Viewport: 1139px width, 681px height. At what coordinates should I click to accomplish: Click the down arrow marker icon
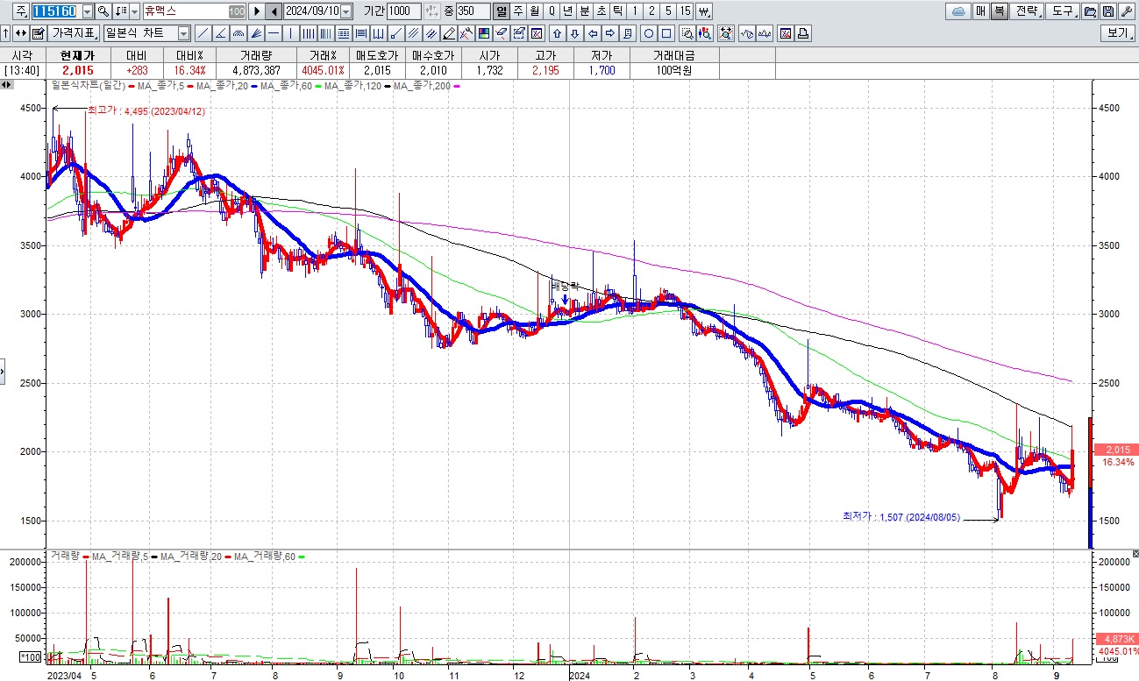pyautogui.click(x=575, y=33)
